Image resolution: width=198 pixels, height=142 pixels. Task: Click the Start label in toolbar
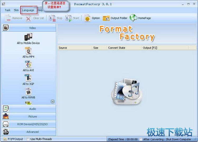(x=76, y=18)
